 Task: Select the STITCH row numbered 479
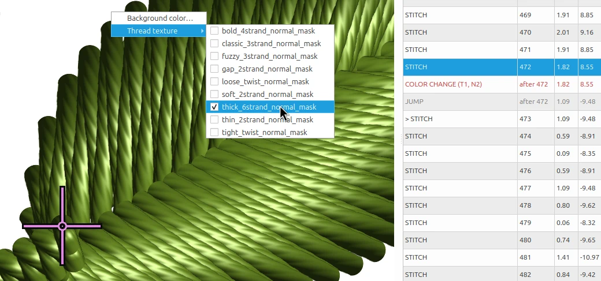tap(502, 223)
